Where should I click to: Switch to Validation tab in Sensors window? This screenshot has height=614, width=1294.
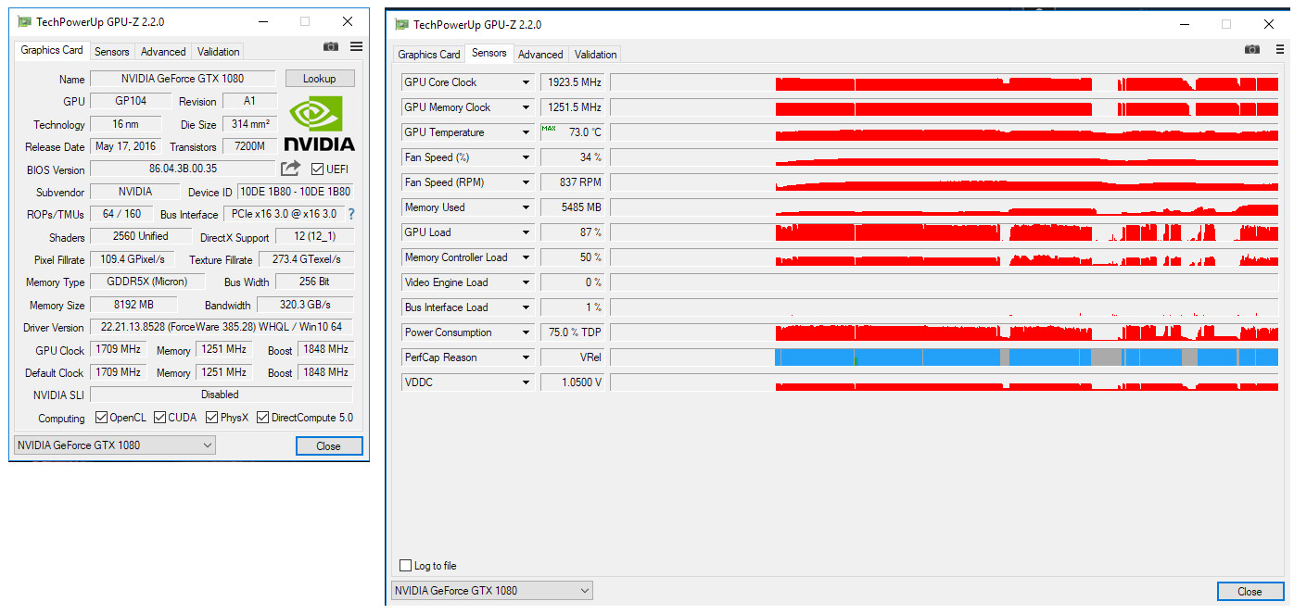(595, 55)
